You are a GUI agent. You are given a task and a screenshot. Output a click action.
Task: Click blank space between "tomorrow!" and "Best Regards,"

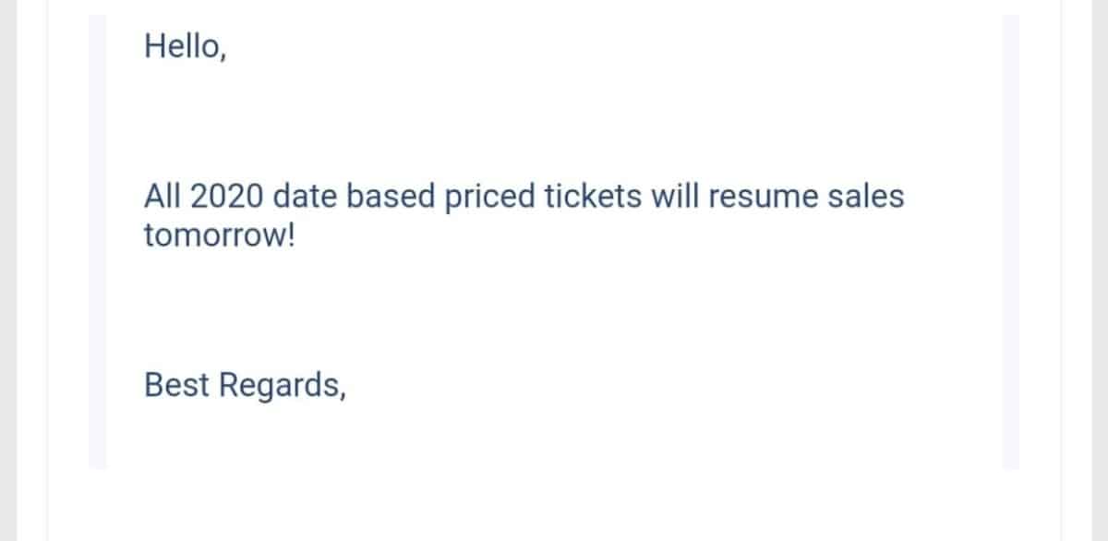click(x=554, y=309)
